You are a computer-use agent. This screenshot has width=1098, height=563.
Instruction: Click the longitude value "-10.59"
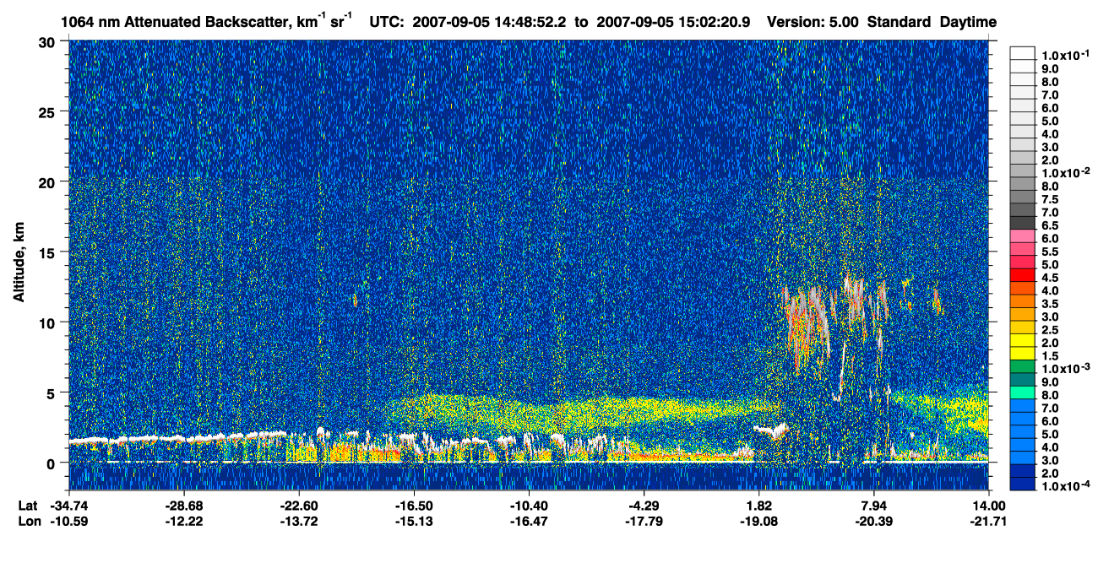(70, 521)
